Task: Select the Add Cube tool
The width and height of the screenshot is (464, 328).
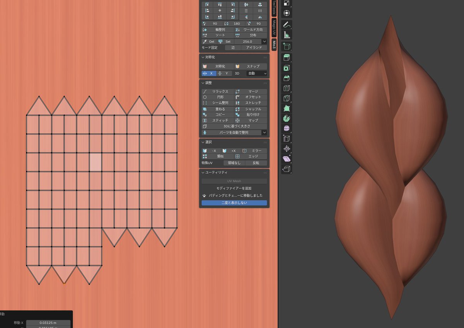Action: 287,47
